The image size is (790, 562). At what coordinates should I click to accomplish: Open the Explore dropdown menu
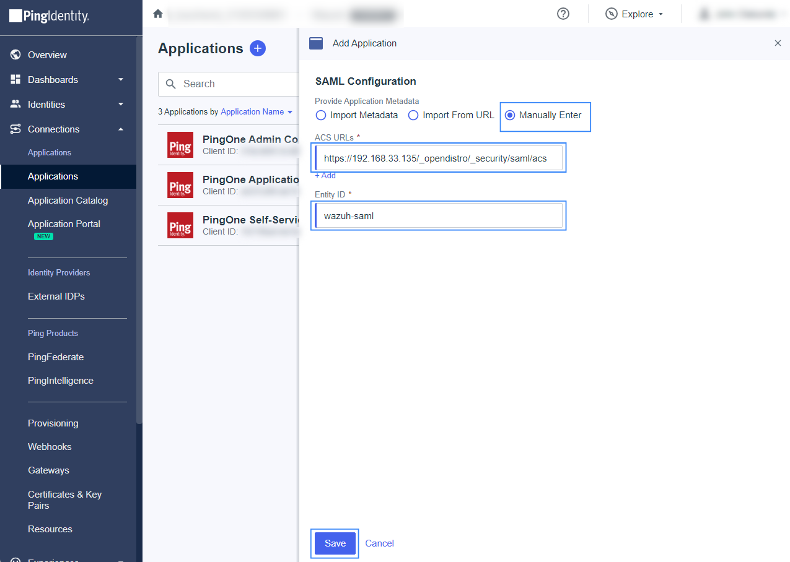(634, 14)
